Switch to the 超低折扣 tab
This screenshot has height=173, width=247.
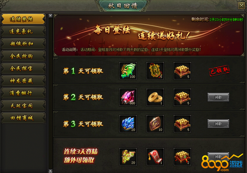(x=23, y=44)
